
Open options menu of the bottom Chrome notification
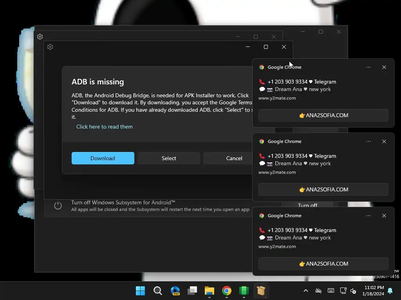pyautogui.click(x=368, y=216)
